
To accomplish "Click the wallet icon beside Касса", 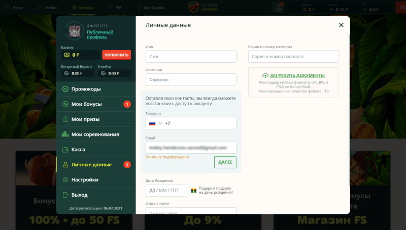I will point(65,150).
